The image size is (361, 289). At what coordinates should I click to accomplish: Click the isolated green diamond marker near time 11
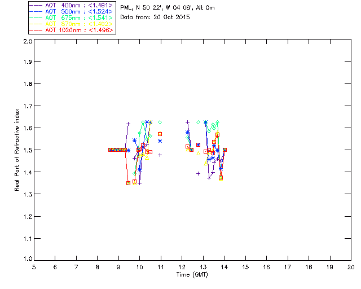[x=160, y=122]
